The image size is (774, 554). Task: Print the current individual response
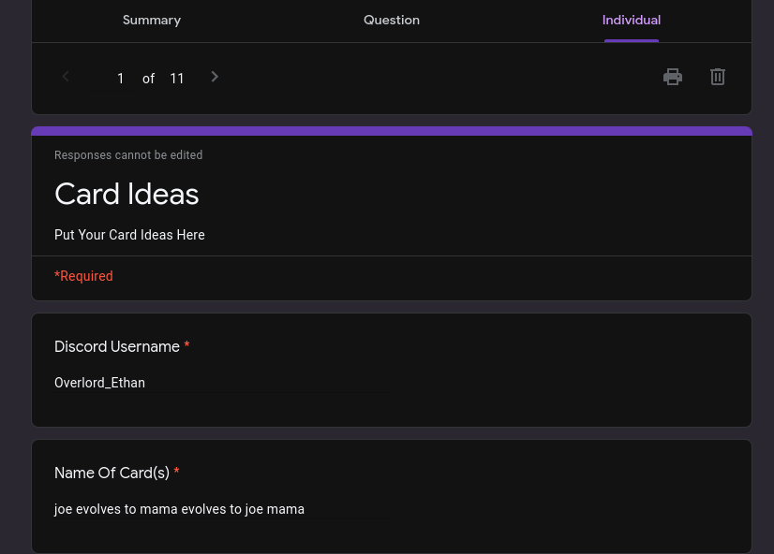[673, 77]
